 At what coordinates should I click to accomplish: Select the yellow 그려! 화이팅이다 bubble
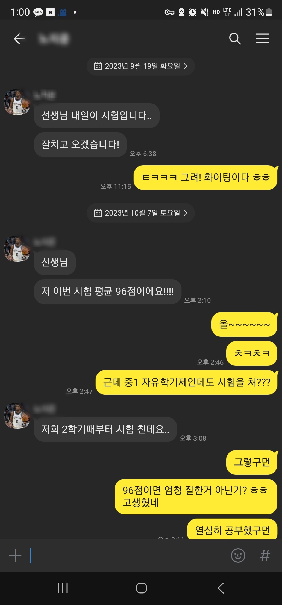point(205,178)
